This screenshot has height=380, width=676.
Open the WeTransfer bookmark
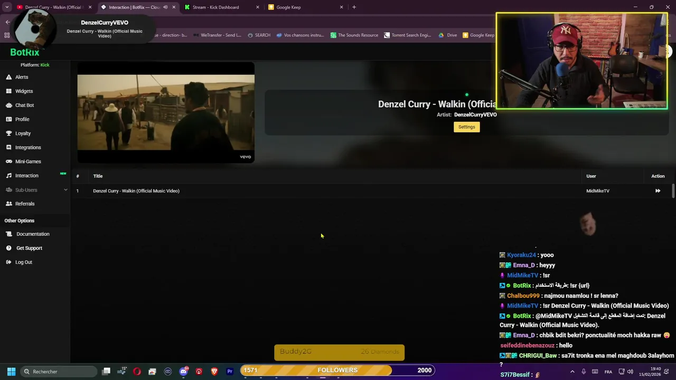217,35
